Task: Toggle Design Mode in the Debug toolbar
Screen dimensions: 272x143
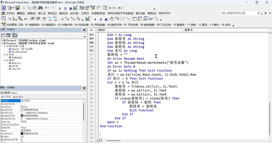Action: tap(88, 19)
